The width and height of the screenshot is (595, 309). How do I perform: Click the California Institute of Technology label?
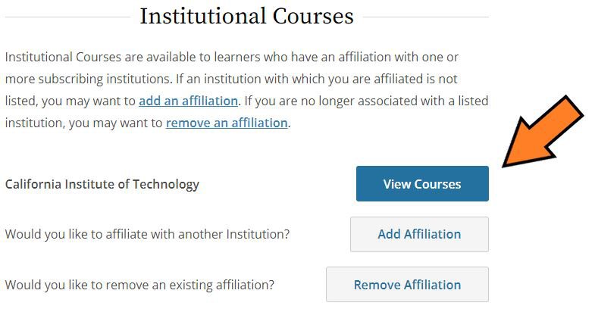point(102,184)
